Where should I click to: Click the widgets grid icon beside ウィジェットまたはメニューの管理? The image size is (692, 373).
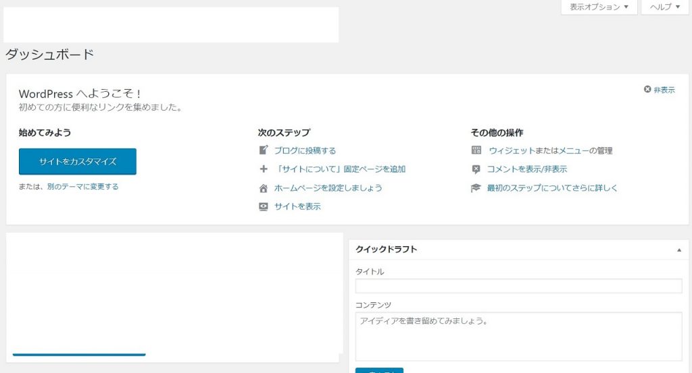pos(476,150)
